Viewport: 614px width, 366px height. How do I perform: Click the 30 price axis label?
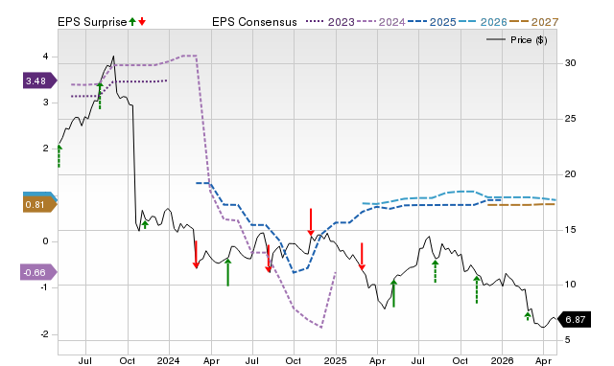[570, 63]
